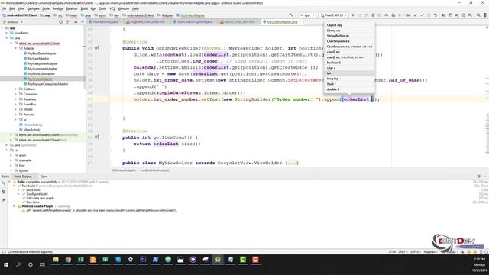Select MyFoodListAdapter in project tree
Screen dimensions: 489x275
41,73
